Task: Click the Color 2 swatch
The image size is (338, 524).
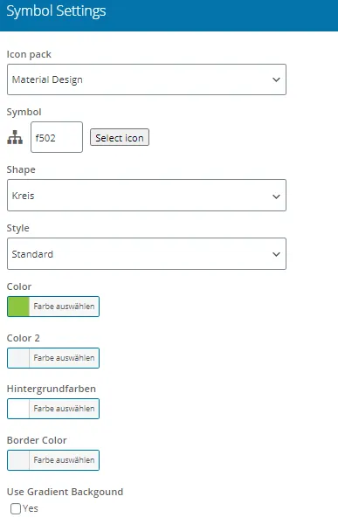Action: pos(18,358)
